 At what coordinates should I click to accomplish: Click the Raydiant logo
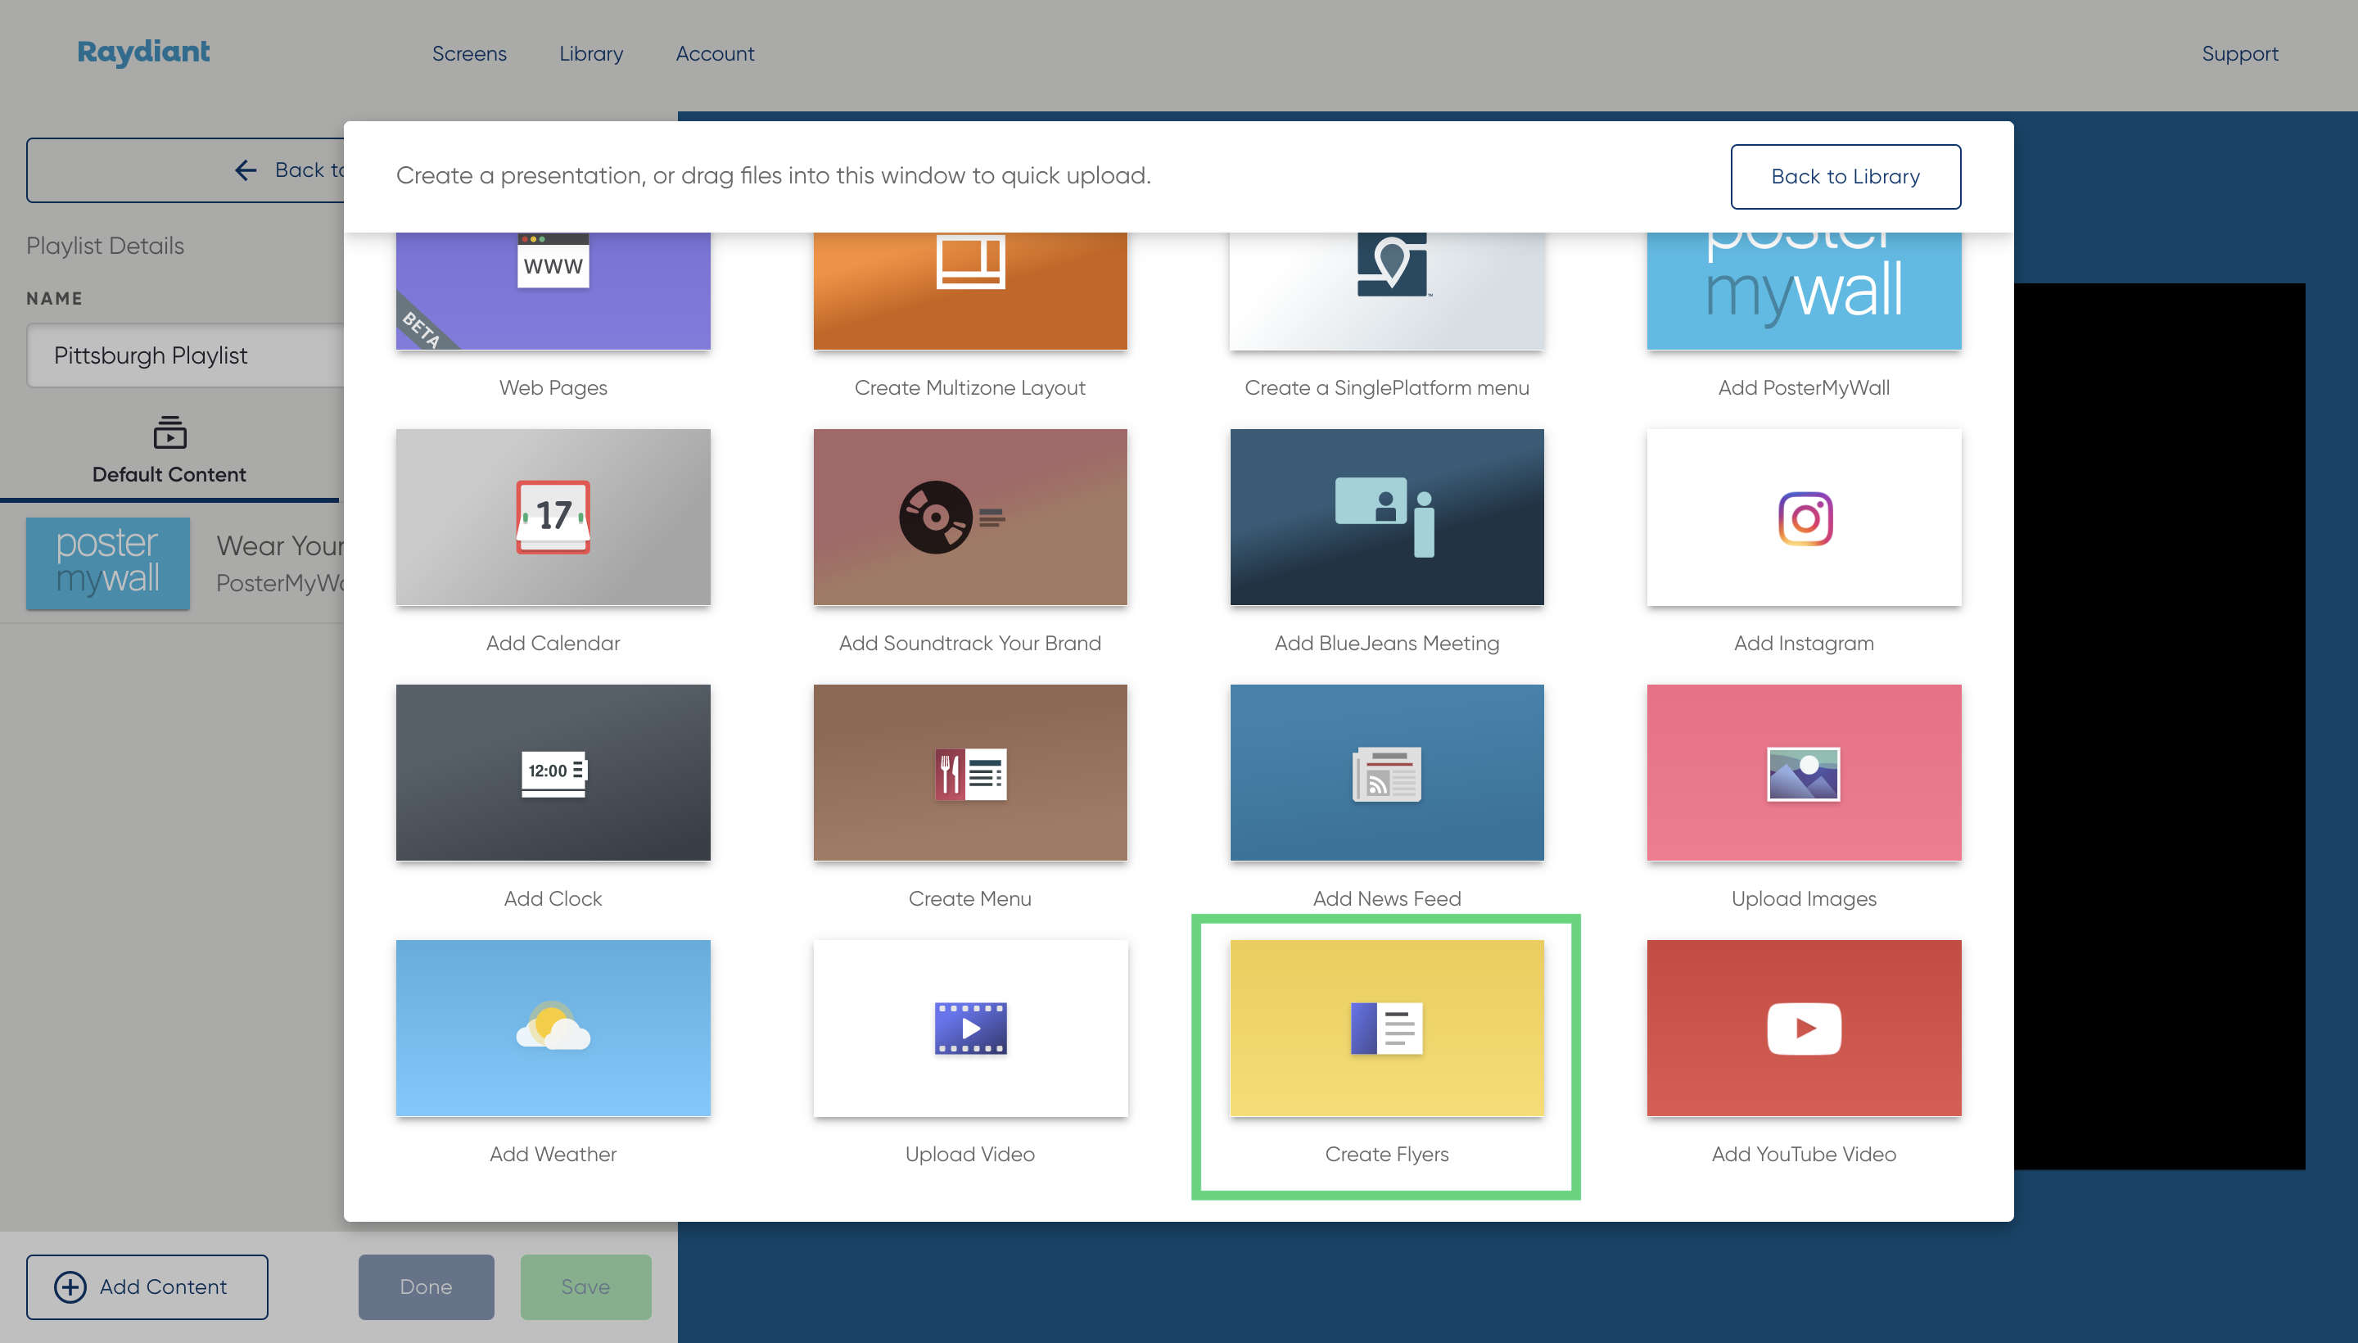[143, 52]
